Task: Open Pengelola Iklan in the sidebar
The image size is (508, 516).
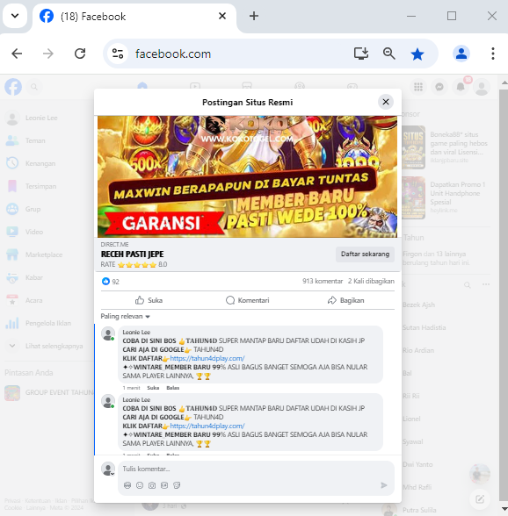Action: click(47, 323)
